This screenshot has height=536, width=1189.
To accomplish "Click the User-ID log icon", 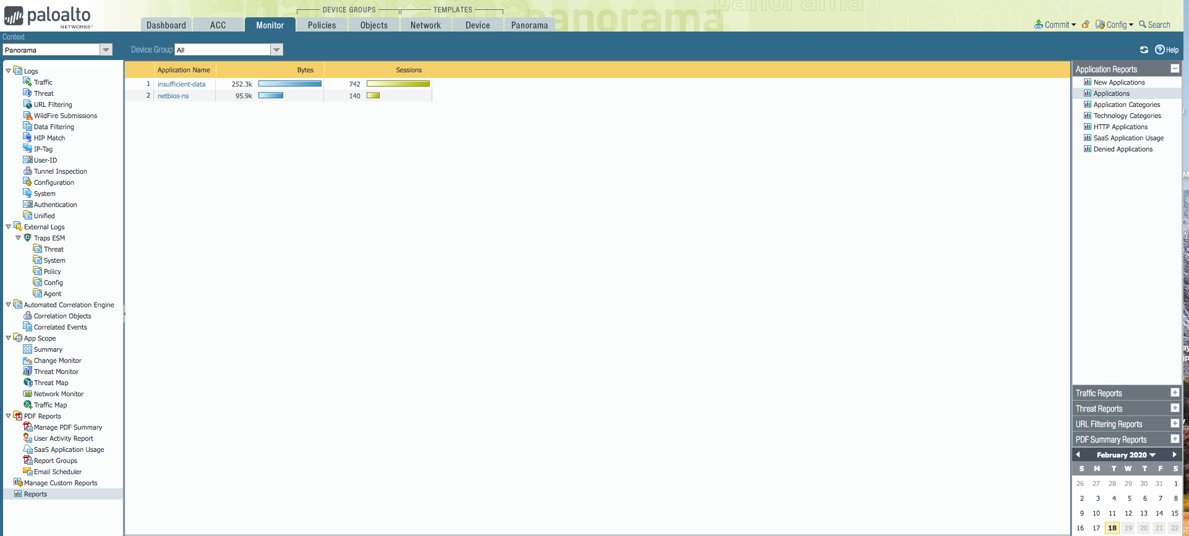I will (x=27, y=160).
